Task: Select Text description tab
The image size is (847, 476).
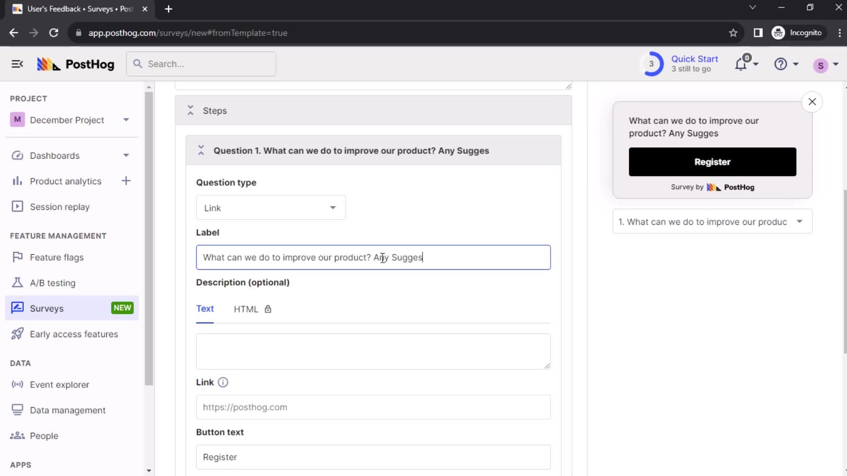Action: click(205, 309)
